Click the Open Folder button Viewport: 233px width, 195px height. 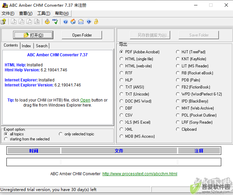(x=82, y=35)
